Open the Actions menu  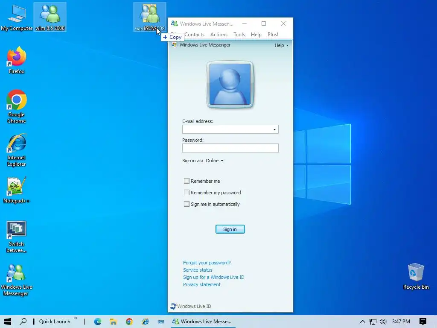click(x=219, y=35)
